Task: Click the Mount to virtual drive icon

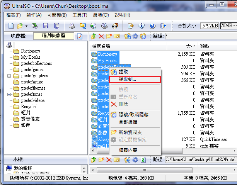Action: (x=104, y=26)
